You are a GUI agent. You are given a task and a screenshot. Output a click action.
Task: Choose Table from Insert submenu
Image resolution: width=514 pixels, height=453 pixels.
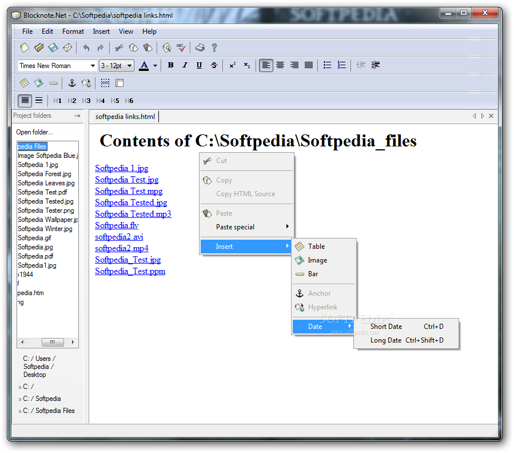coord(324,247)
